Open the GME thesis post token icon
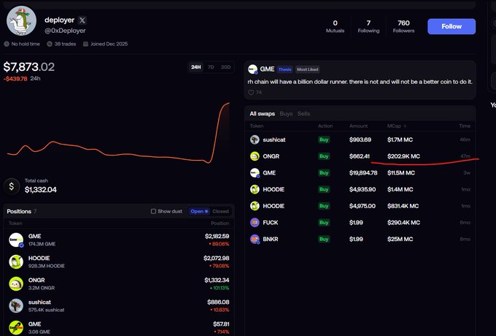 tap(253, 69)
